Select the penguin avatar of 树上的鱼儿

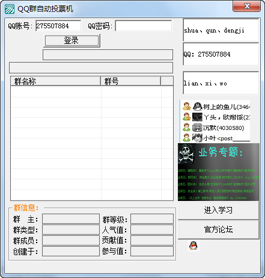coord(197,107)
